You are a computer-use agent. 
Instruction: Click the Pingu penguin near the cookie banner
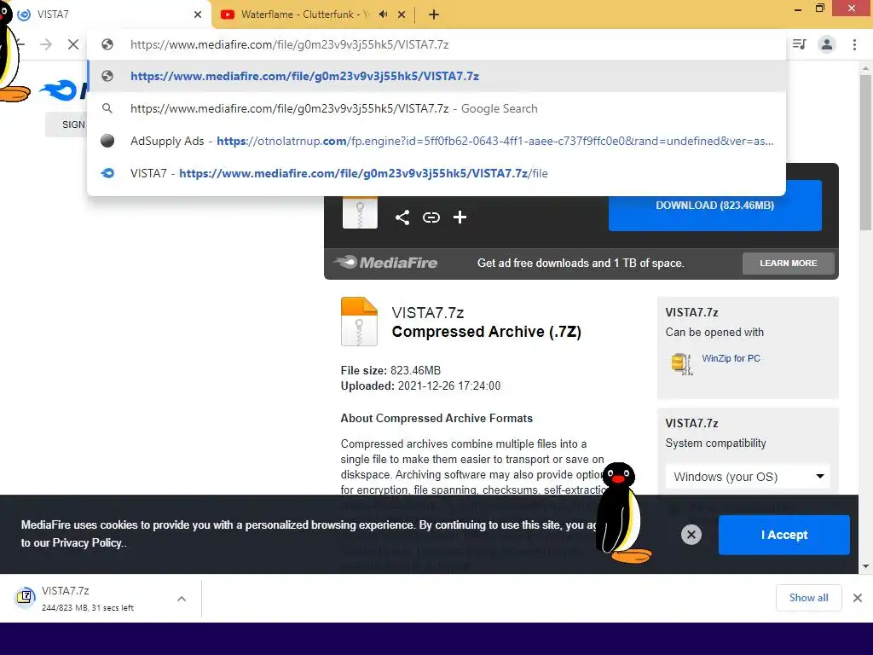tap(622, 513)
